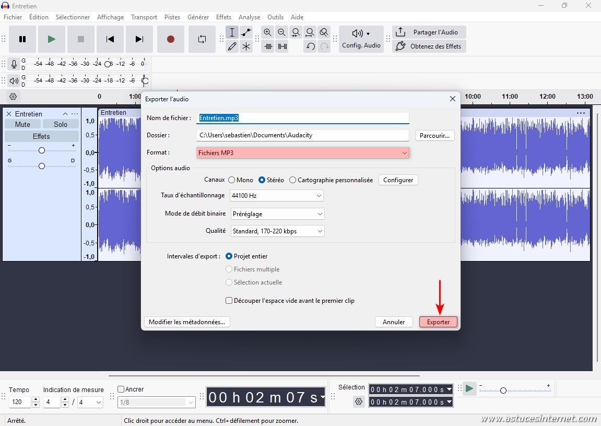Open the Fichier menu
The image size is (601, 426).
coord(13,17)
